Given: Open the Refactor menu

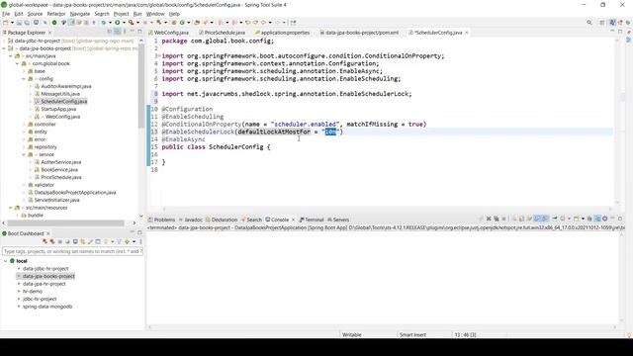Looking at the screenshot, I should point(56,14).
